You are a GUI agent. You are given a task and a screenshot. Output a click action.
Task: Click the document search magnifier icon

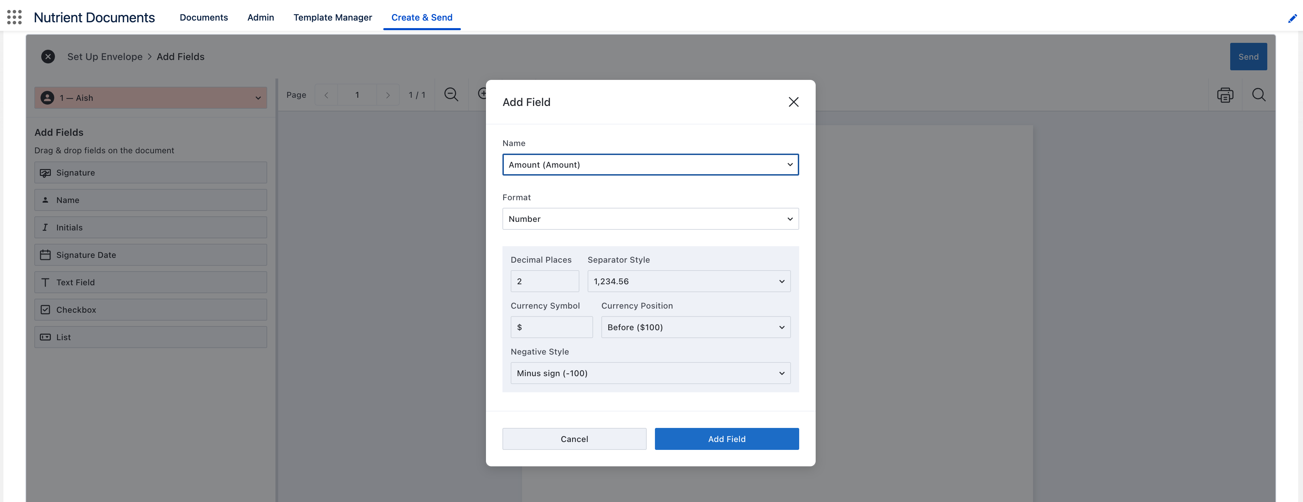[1259, 94]
